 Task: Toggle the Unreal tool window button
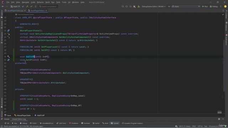pos(115,123)
